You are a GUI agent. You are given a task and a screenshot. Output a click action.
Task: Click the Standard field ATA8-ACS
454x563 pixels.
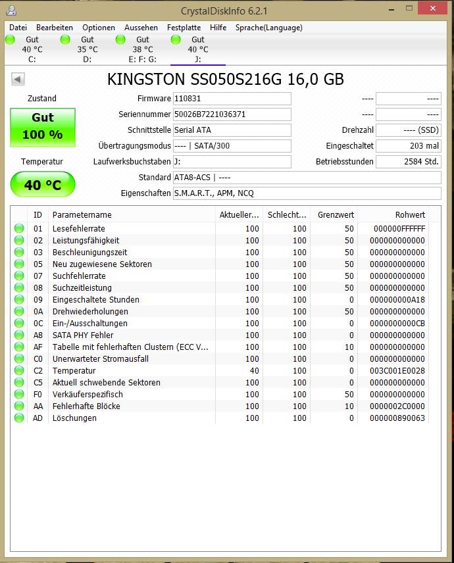pyautogui.click(x=307, y=178)
